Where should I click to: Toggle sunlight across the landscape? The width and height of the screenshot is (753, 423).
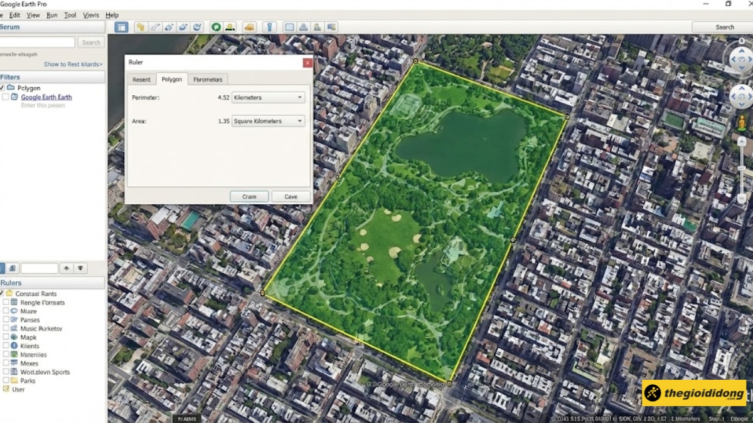[230, 27]
